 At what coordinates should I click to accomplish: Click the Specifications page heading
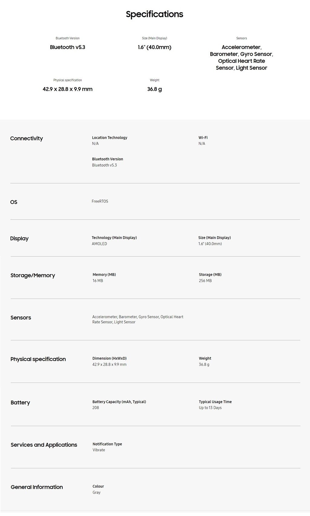154,14
